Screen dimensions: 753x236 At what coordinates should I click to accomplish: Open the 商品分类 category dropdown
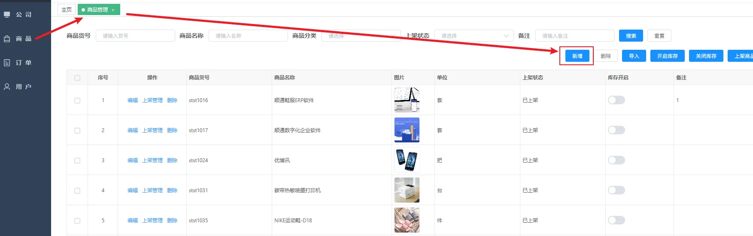pos(361,36)
